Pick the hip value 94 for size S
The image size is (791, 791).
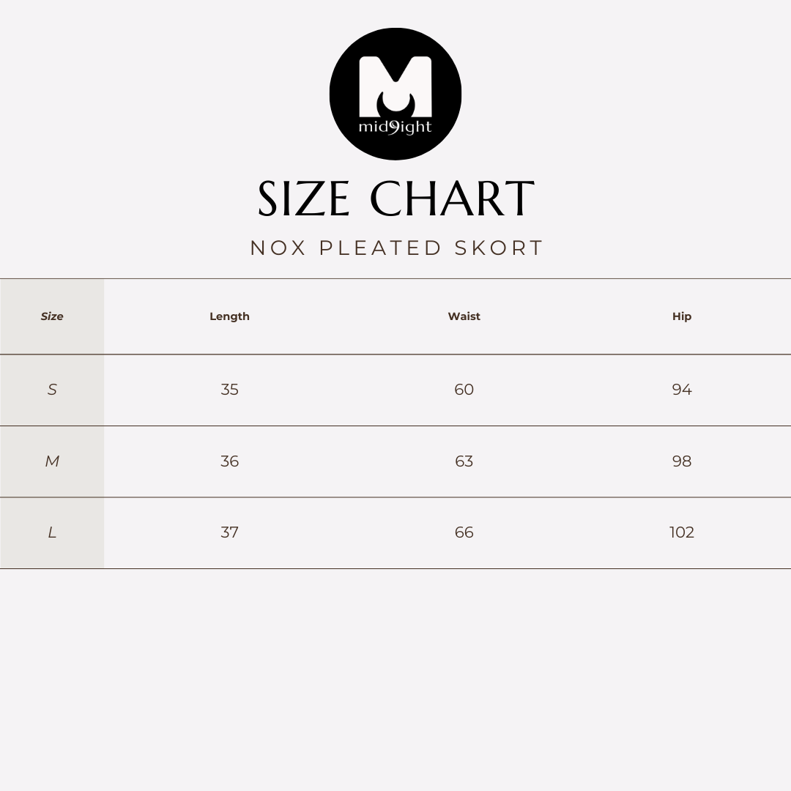point(681,390)
